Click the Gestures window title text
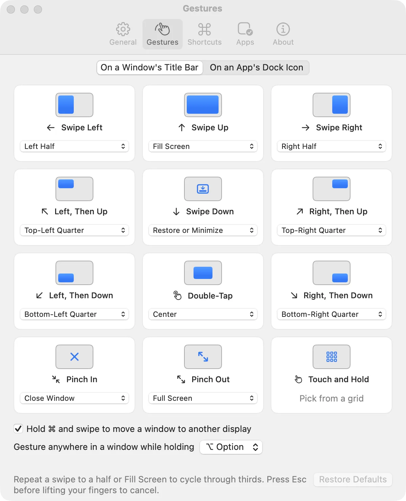 (x=203, y=8)
